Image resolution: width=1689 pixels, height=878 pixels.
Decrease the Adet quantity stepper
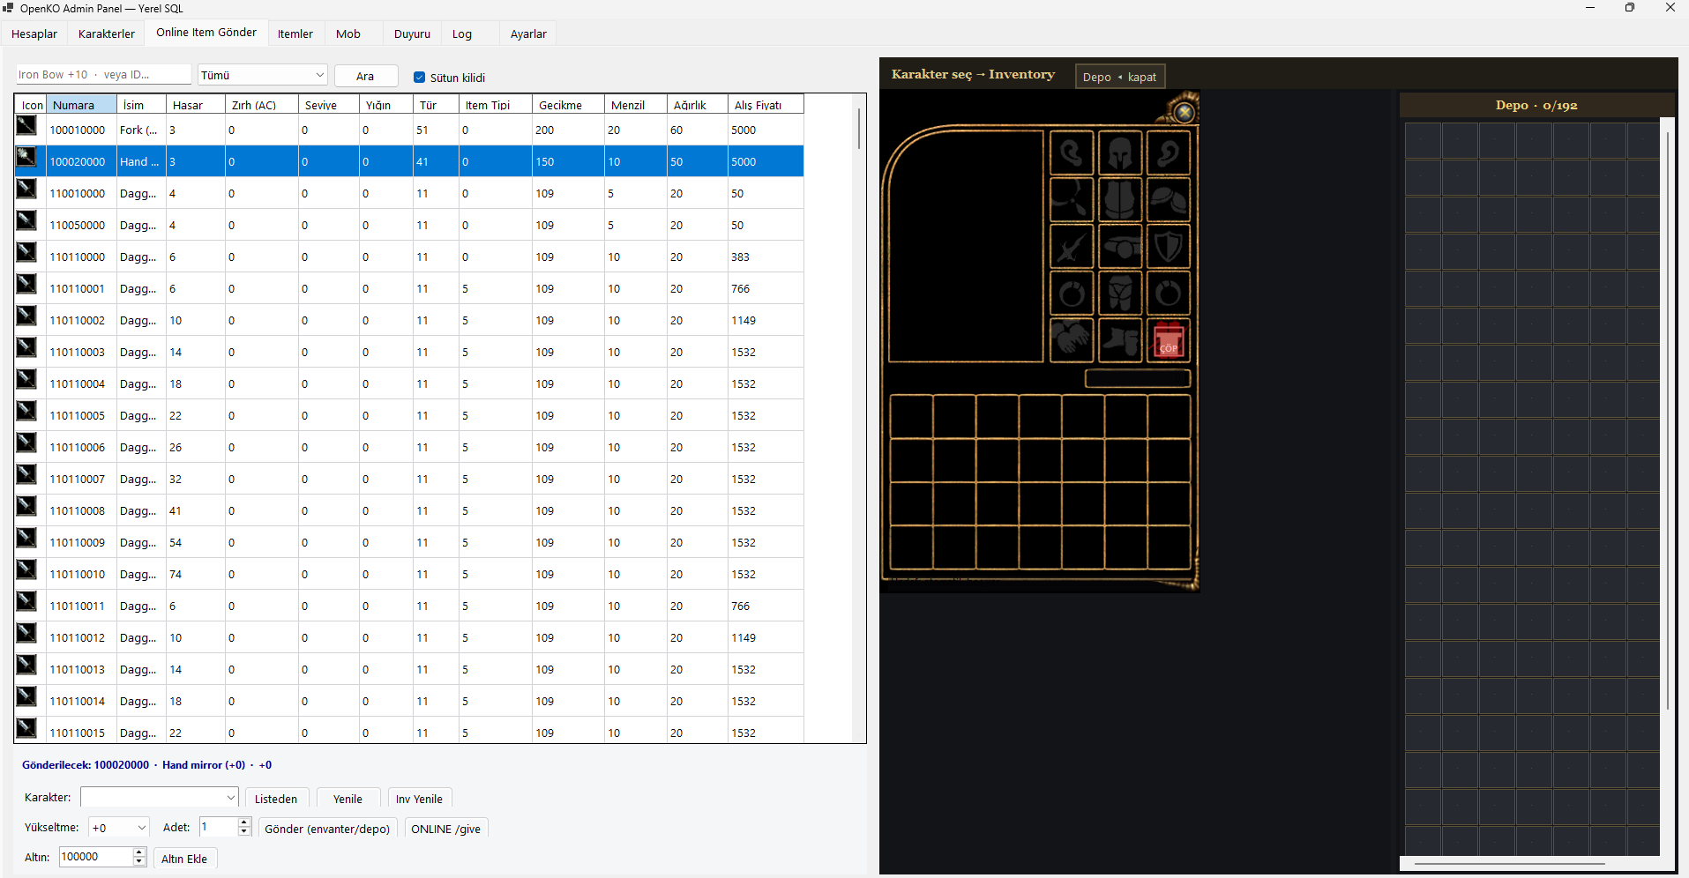pyautogui.click(x=244, y=831)
